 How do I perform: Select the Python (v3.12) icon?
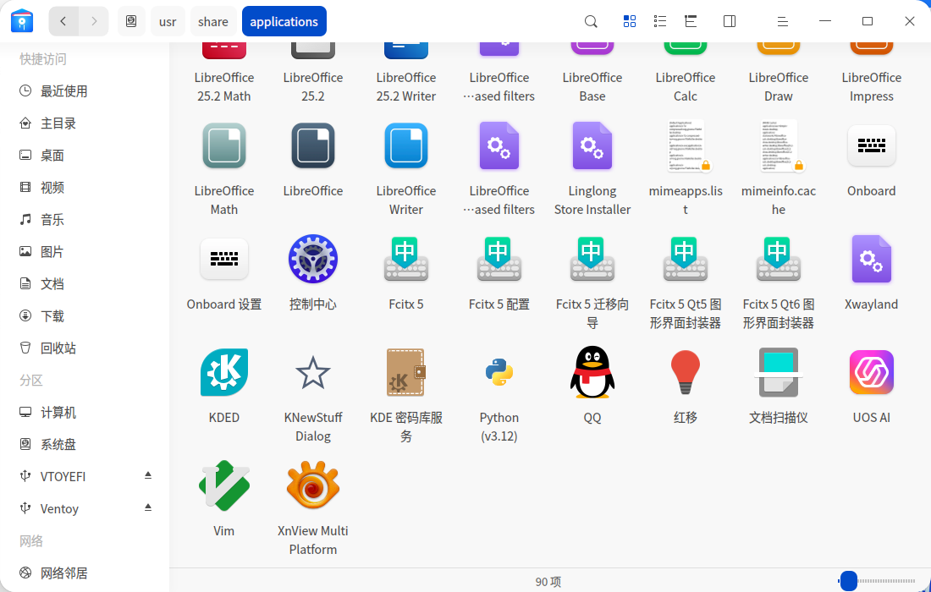click(499, 372)
